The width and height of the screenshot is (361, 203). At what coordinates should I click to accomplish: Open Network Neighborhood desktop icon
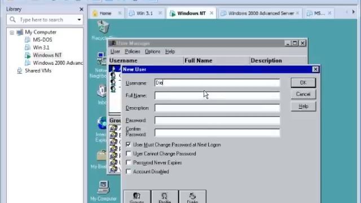[101, 58]
